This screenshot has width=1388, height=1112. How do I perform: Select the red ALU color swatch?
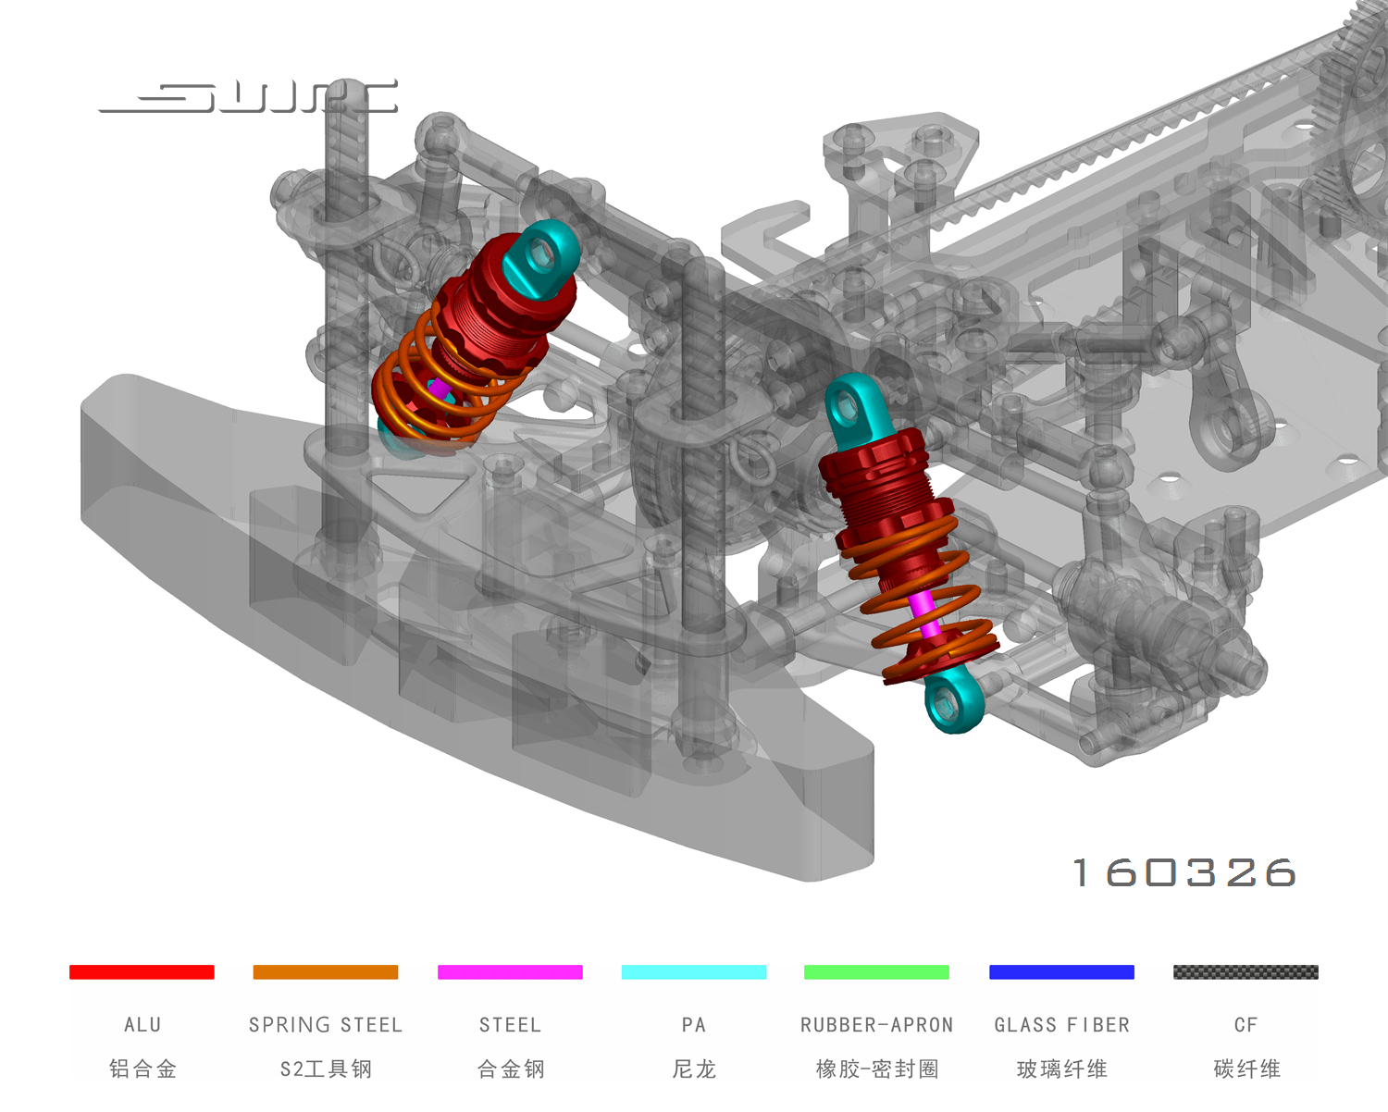[x=142, y=971]
